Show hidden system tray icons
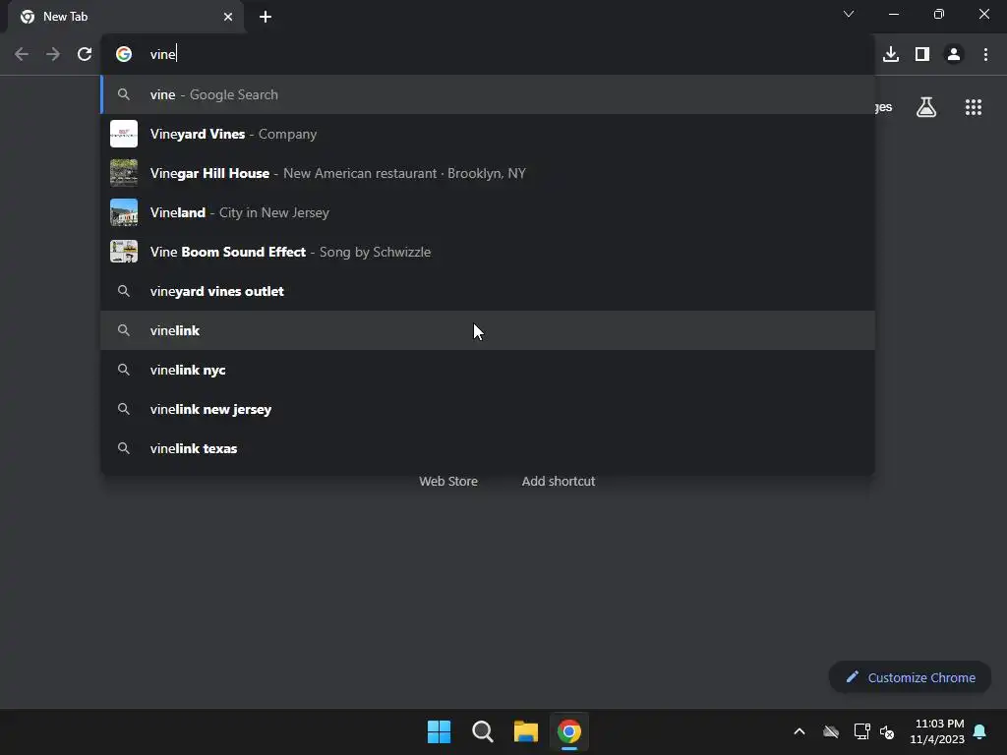This screenshot has height=755, width=1007. [800, 731]
